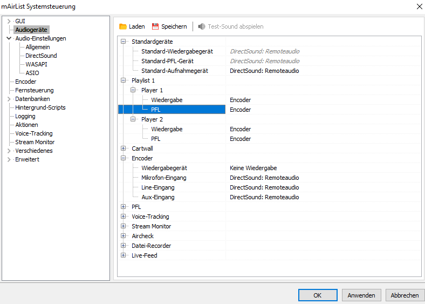Image resolution: width=425 pixels, height=304 pixels.
Task: Collapse the Standardgeräte node
Action: pyautogui.click(x=124, y=42)
